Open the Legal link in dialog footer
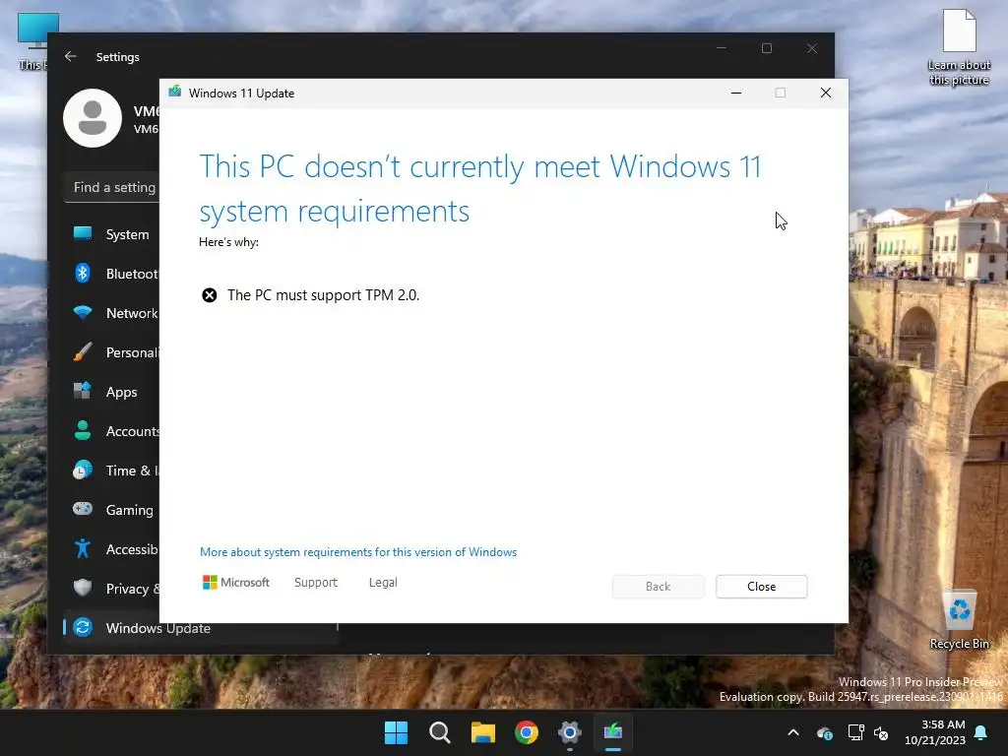 coord(383,583)
